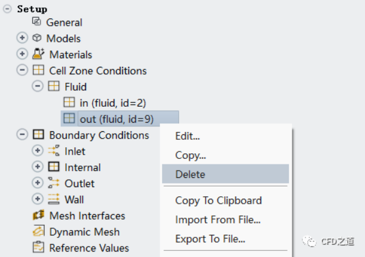The image size is (365, 257).
Task: Click the Wall boundary icon
Action: pyautogui.click(x=54, y=199)
